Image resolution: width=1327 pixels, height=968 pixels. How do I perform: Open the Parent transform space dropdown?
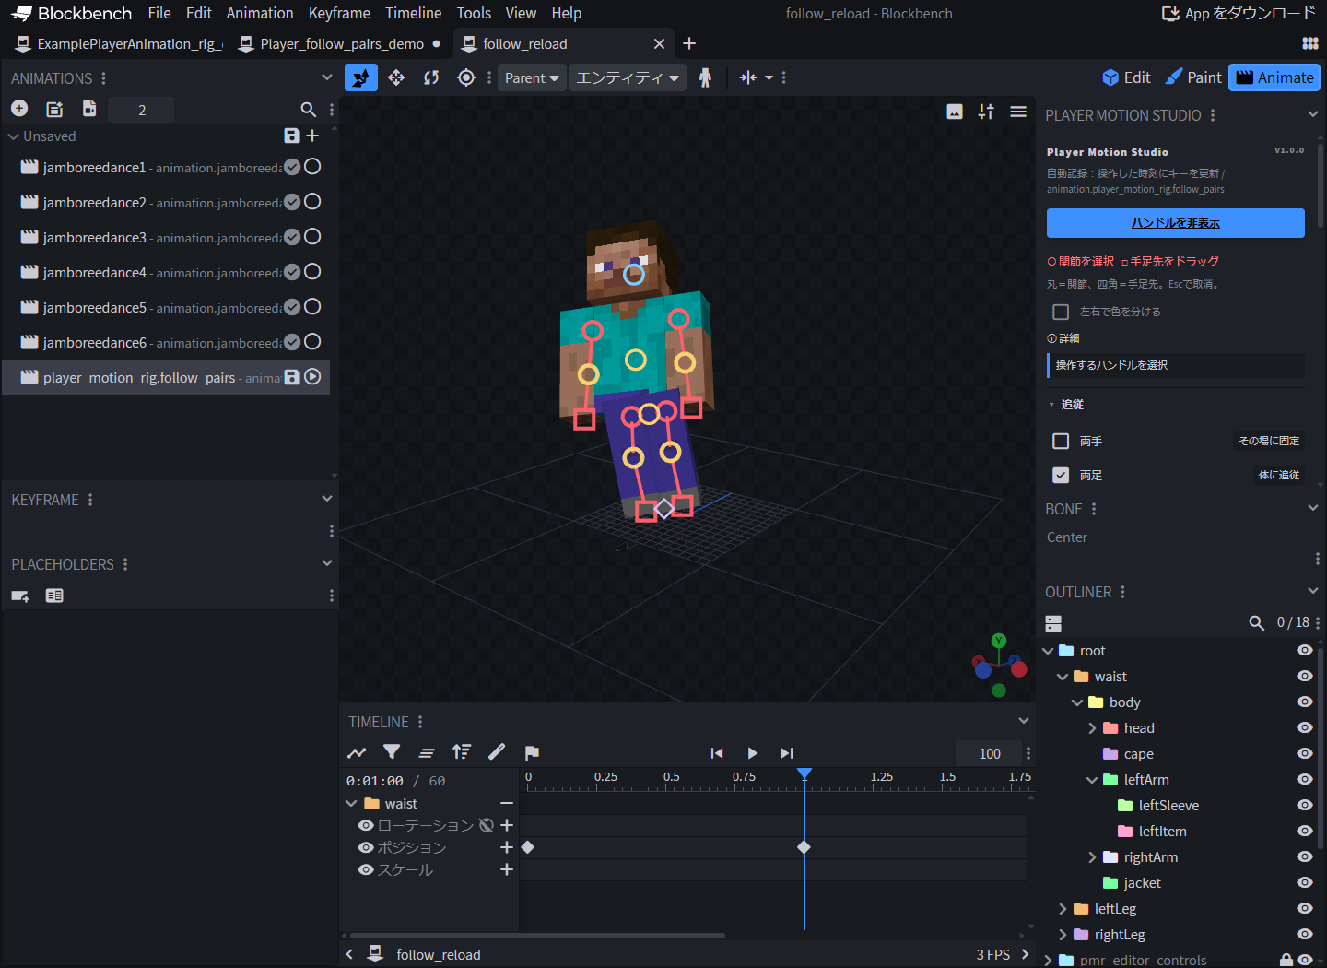point(532,78)
